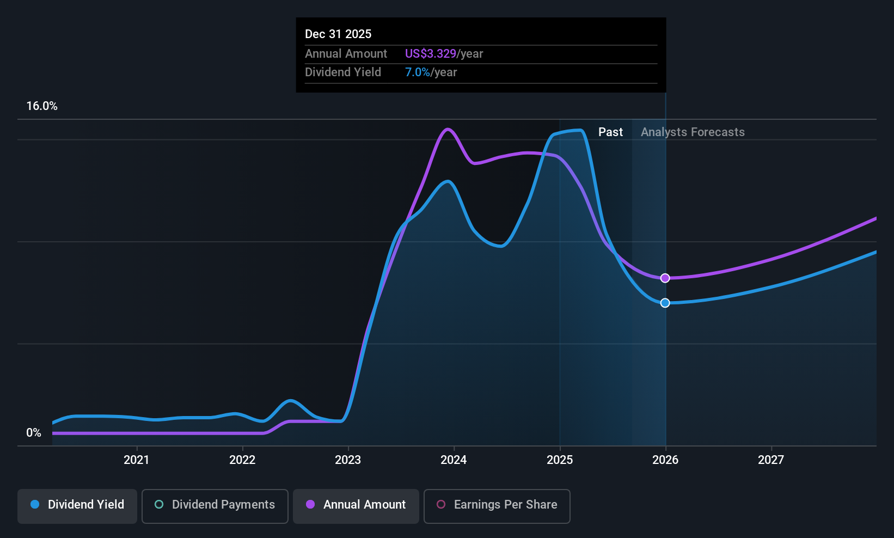Click the 2021 x-axis label

(x=136, y=460)
